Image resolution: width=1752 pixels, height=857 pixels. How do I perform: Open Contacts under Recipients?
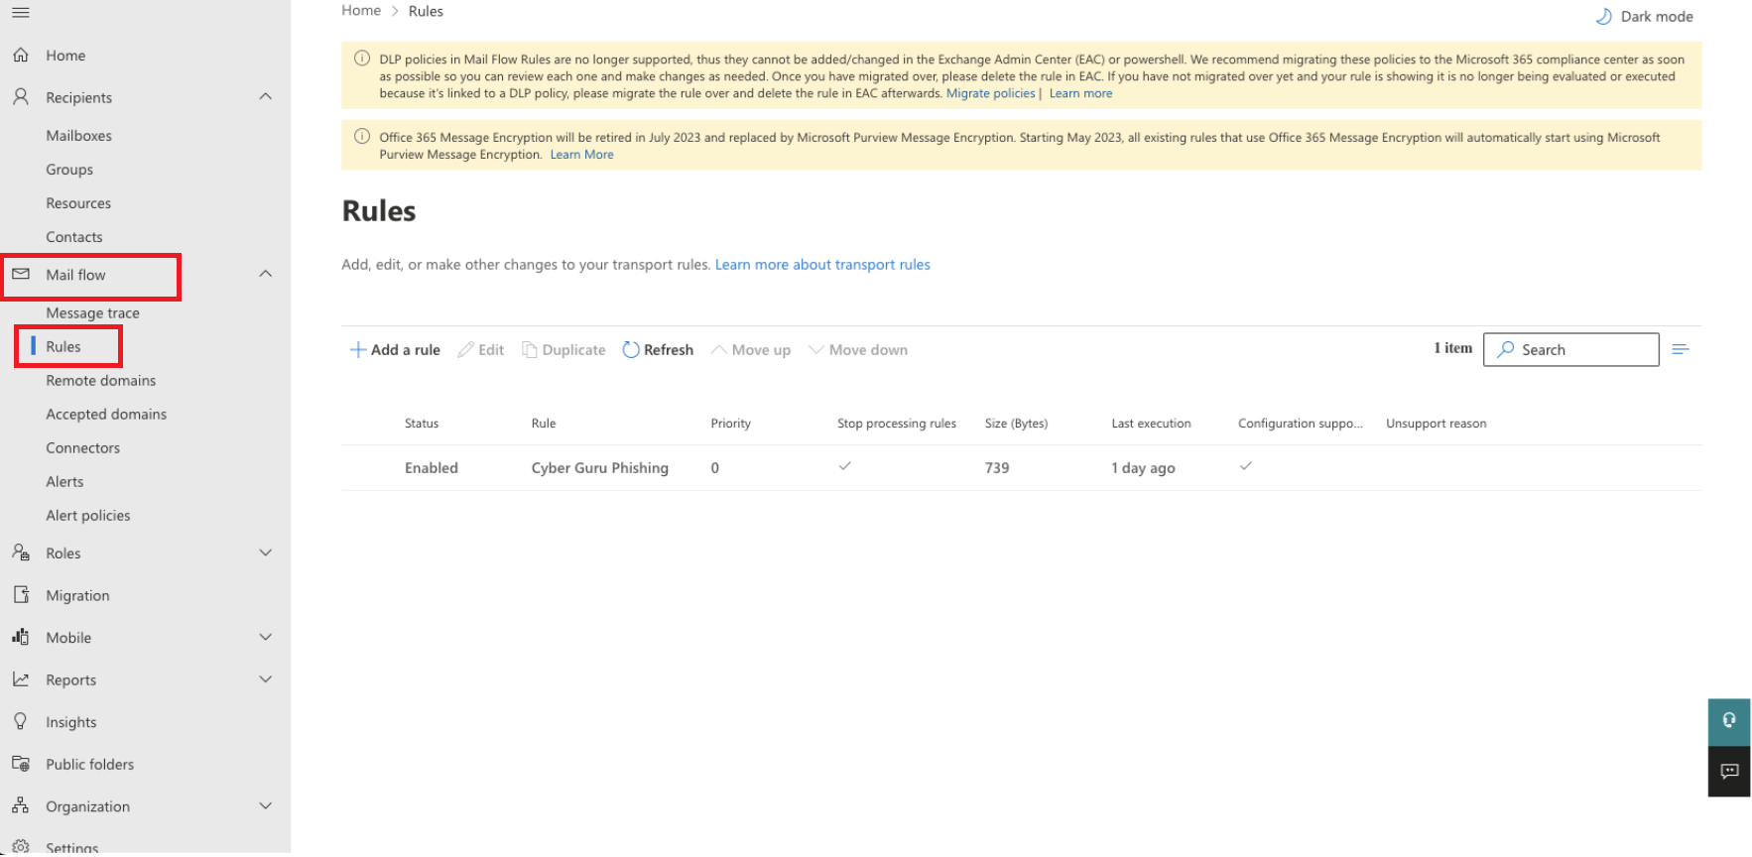[74, 237]
